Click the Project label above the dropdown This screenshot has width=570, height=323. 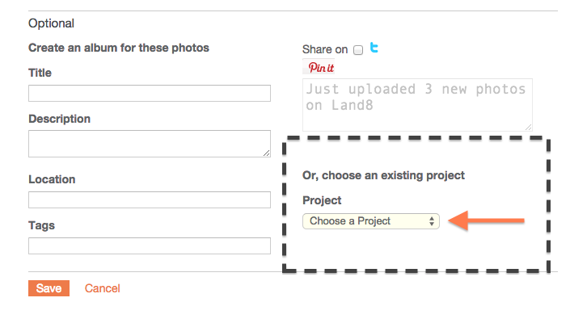click(x=322, y=200)
